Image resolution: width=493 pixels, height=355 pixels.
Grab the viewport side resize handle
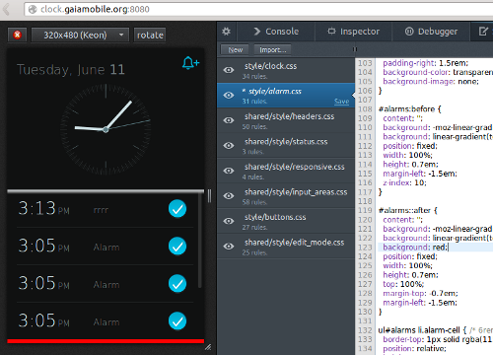click(209, 196)
